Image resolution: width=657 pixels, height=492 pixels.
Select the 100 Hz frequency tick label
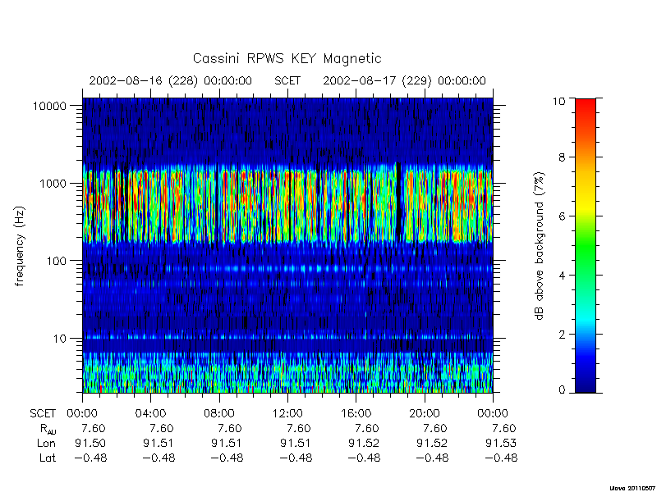57,261
